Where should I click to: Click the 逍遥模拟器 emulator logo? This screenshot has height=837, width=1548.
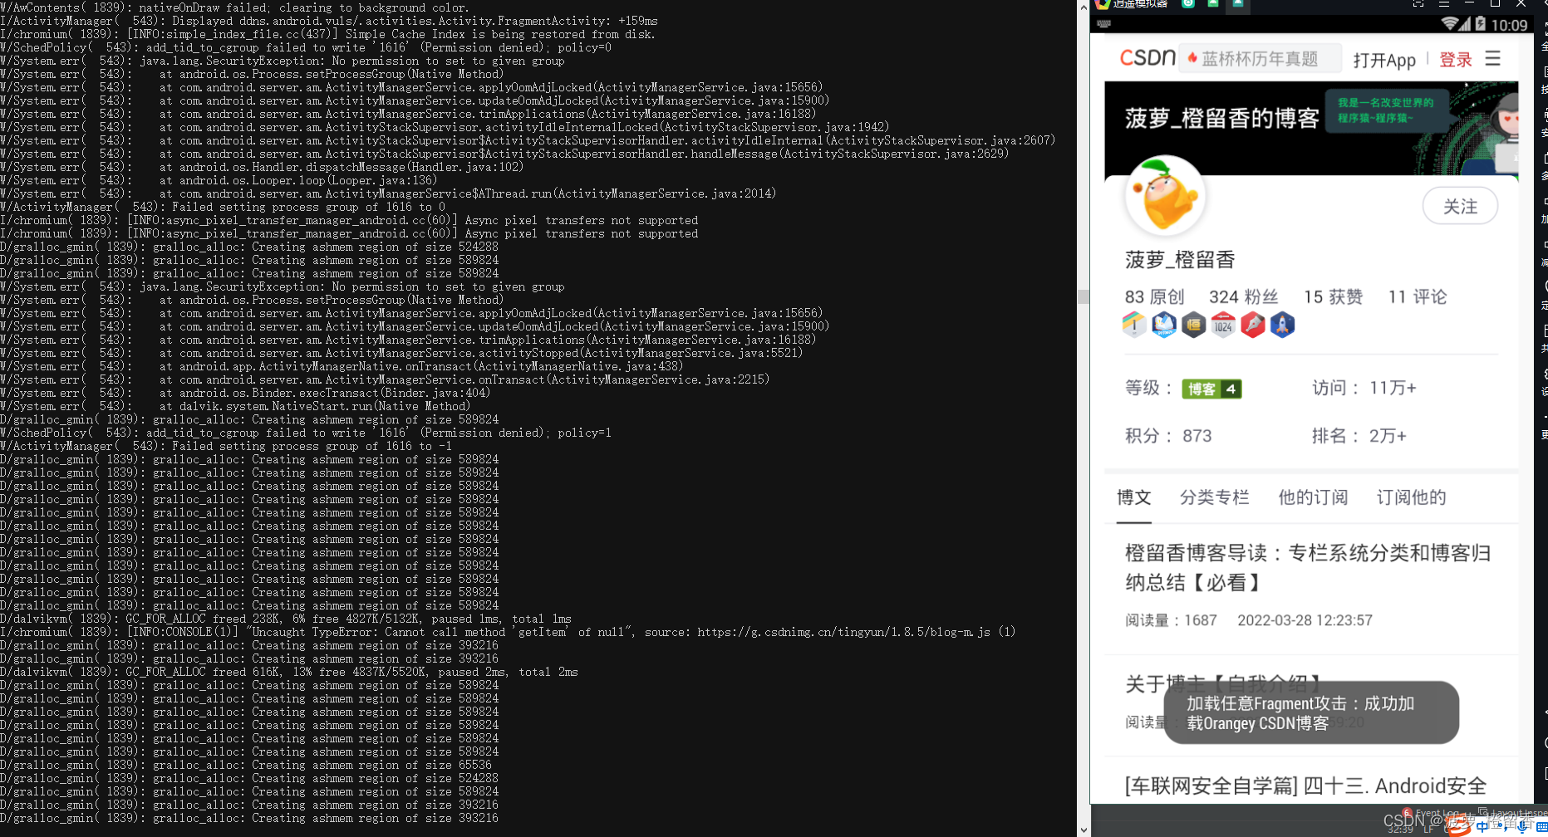pos(1103,4)
